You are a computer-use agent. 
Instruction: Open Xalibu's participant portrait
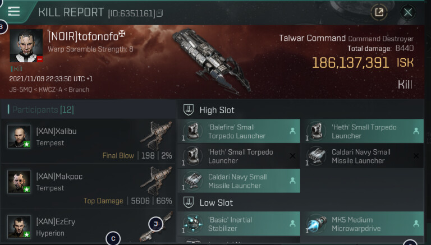pos(19,137)
